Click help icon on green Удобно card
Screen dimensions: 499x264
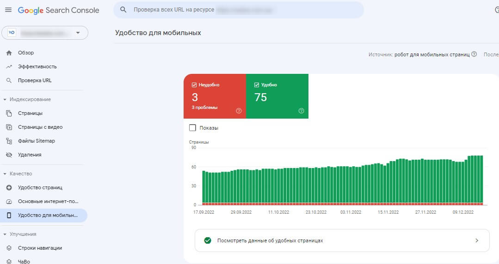302,111
